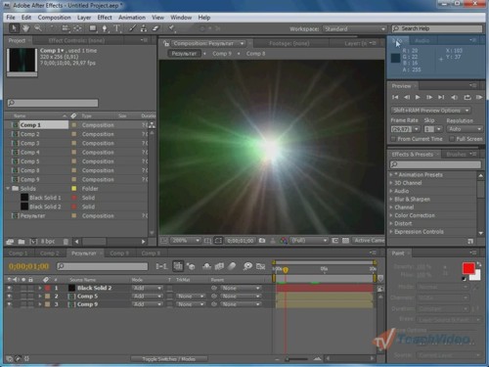This screenshot has height=367, width=489.
Task: Select the Hand tool
Action: pyautogui.click(x=25, y=28)
